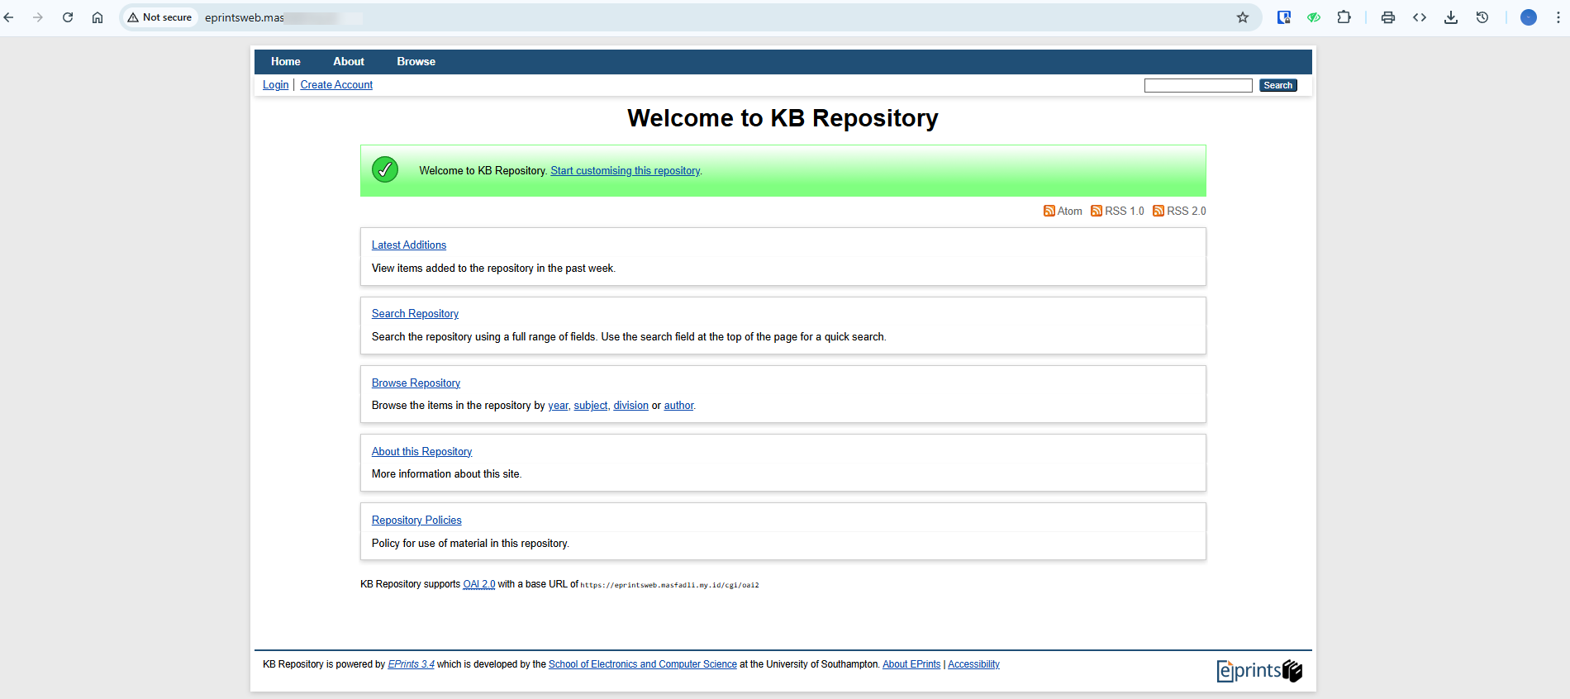Browse items by division link

[630, 406]
